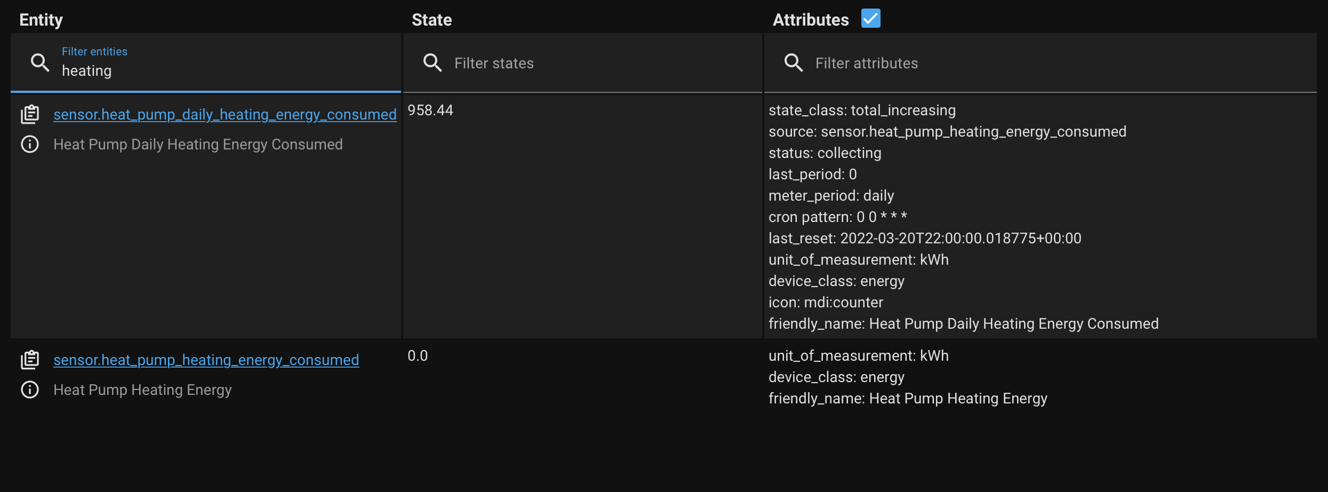This screenshot has height=492, width=1328.
Task: Click the copy icon beside sensor.heat_pump_heating_energy_consumed
Action: (x=30, y=359)
